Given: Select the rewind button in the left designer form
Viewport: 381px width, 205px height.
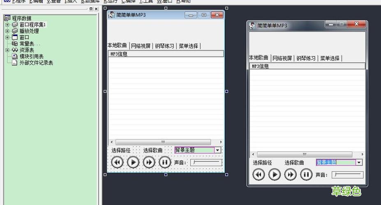Looking at the screenshot, I should (118, 162).
